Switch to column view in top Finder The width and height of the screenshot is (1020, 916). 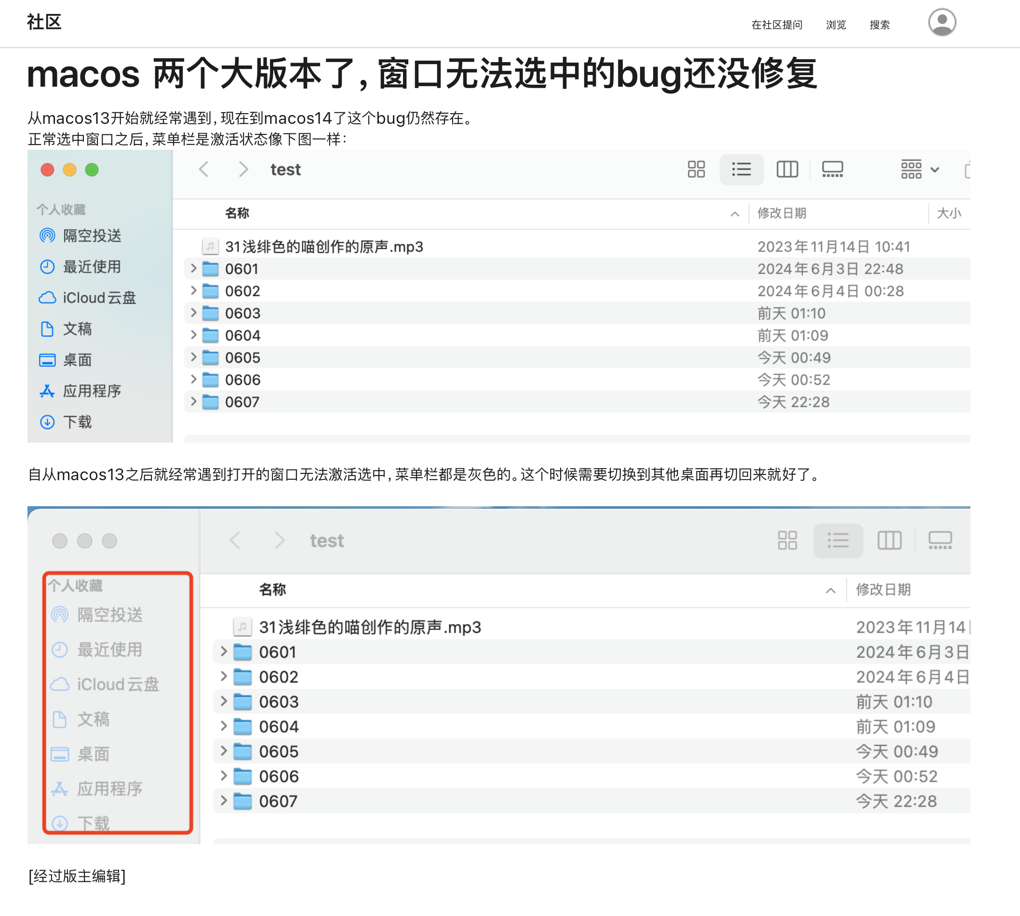click(787, 170)
